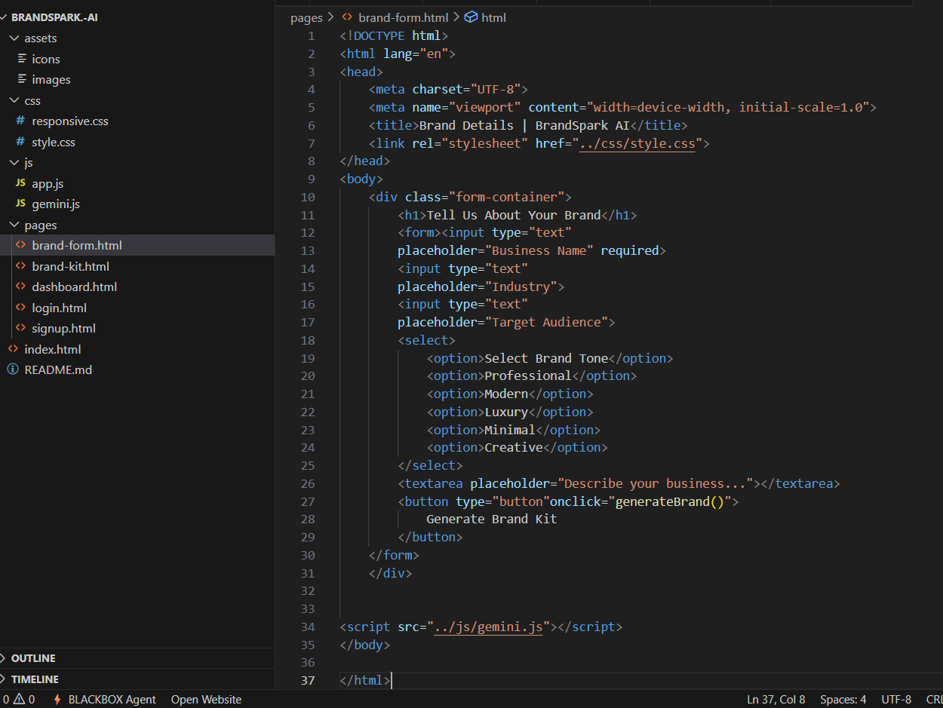Collapse the BRANDSPARK.-AI root folder

[54, 17]
